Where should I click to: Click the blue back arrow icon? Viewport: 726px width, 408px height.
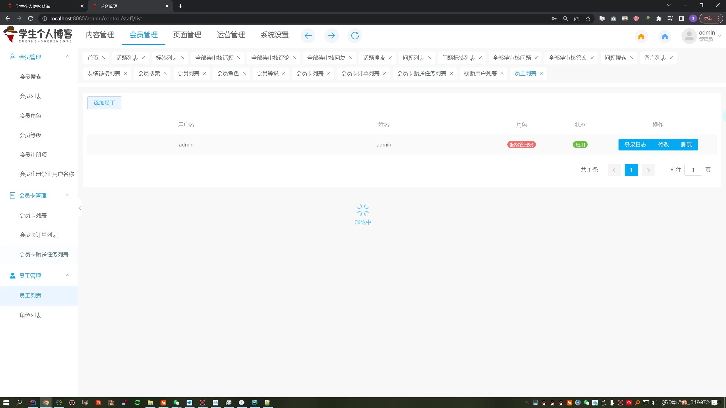click(308, 35)
